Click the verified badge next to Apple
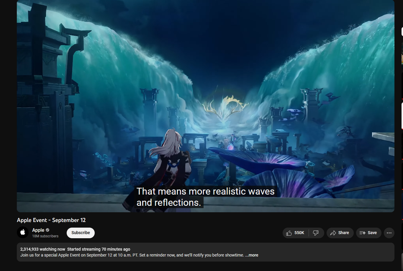This screenshot has width=403, height=271. click(x=47, y=230)
